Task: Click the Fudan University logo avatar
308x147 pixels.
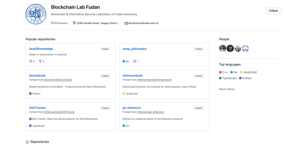Action: (36, 14)
